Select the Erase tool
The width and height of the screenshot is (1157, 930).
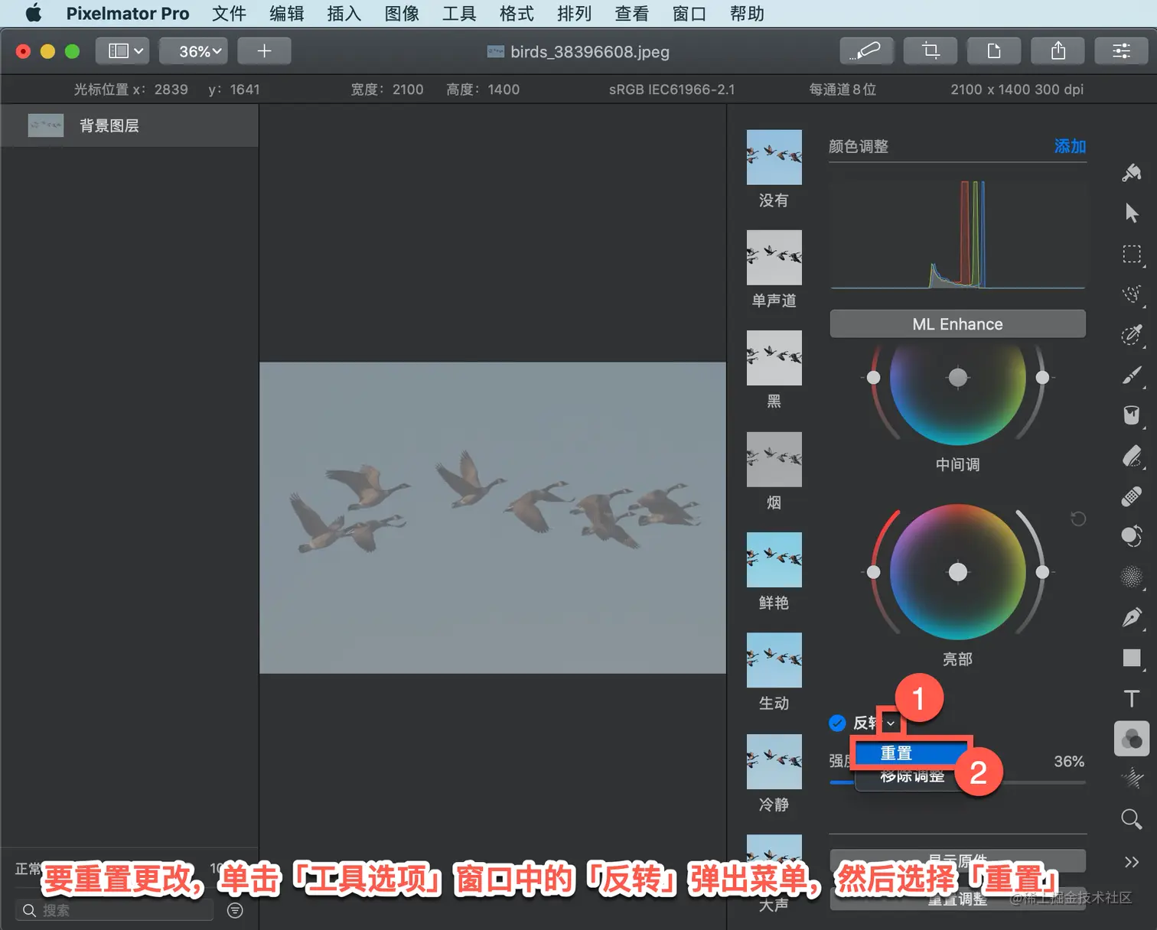tap(1132, 456)
